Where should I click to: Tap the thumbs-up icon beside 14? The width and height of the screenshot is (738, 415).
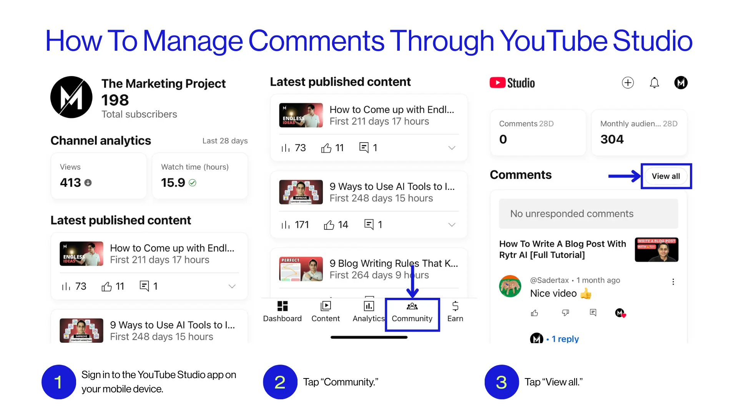[x=329, y=225]
